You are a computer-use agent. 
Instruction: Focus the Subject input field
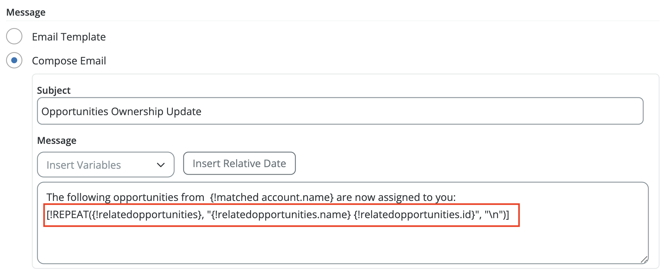coord(340,111)
